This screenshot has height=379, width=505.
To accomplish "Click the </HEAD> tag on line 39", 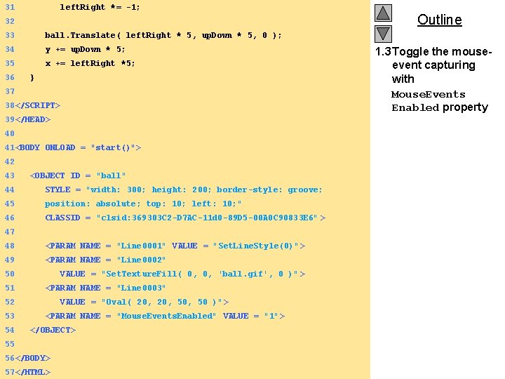I will point(33,119).
